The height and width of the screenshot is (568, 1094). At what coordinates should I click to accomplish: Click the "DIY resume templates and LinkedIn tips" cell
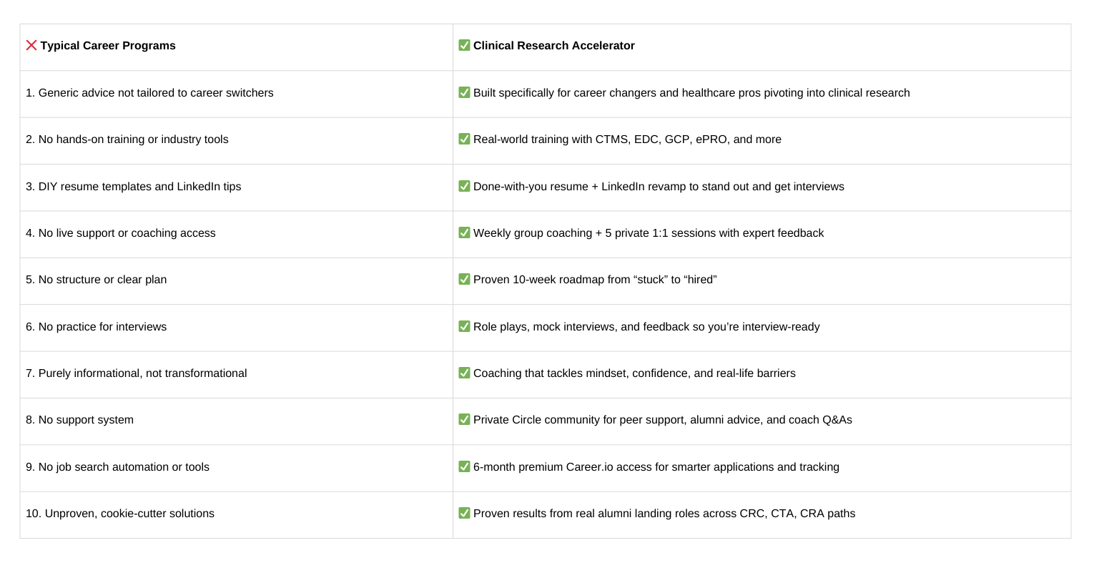click(x=134, y=187)
